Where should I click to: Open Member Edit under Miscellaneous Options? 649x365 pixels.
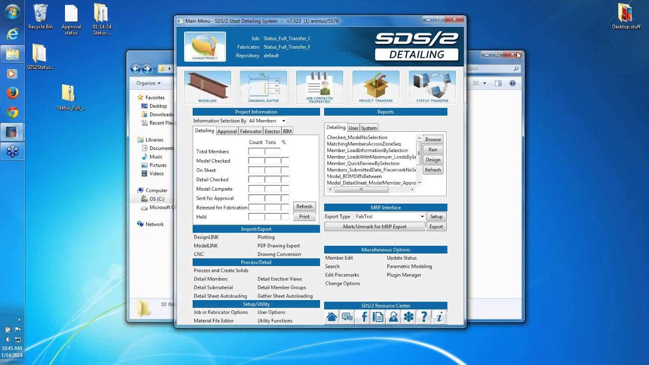[x=339, y=258]
